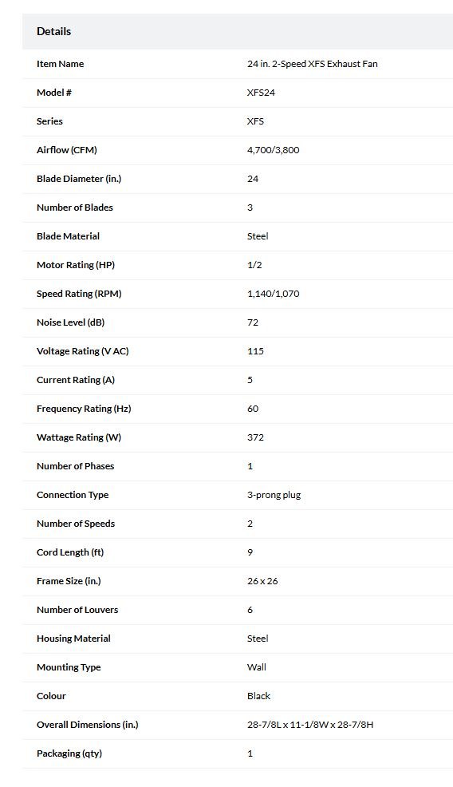Click the Blade Material row label
453x787 pixels.
[69, 236]
